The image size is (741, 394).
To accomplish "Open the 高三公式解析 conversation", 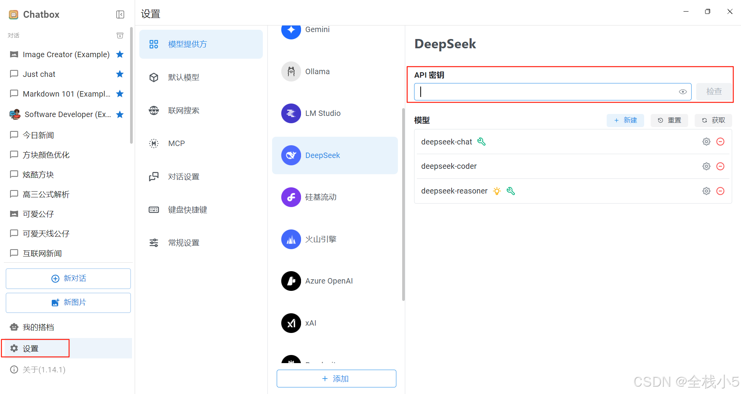I will coord(67,194).
